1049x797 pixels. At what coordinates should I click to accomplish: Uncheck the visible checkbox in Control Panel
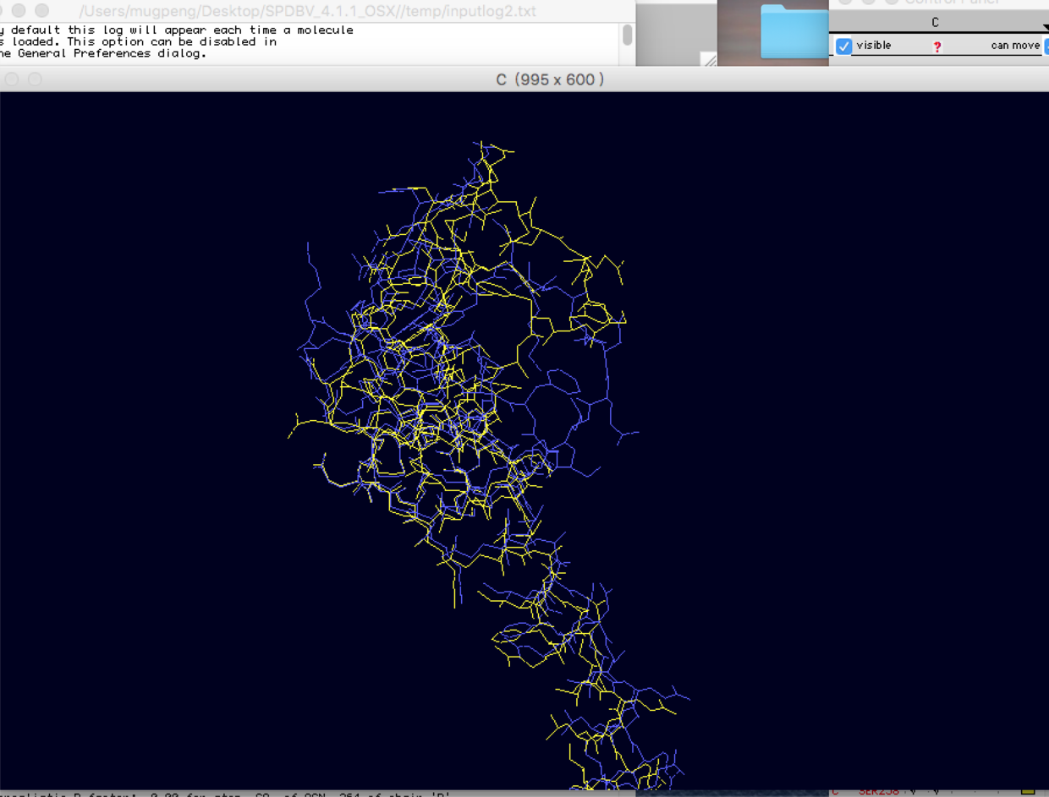pos(843,46)
